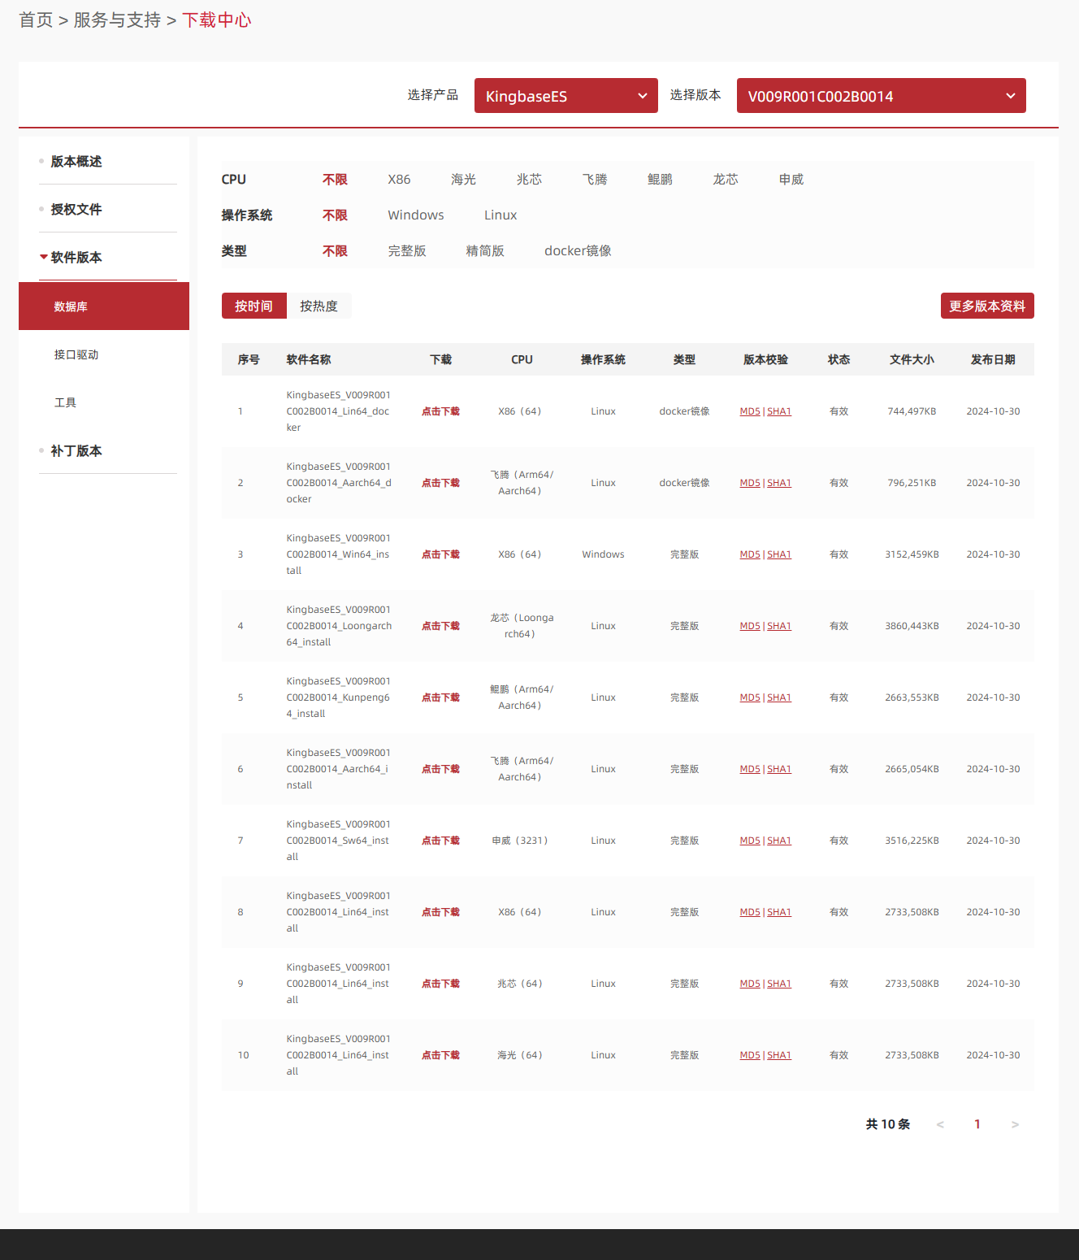The width and height of the screenshot is (1079, 1260).
Task: Click 点击下载 for row 9 兆芯 Lin64_install
Action: pos(440,984)
